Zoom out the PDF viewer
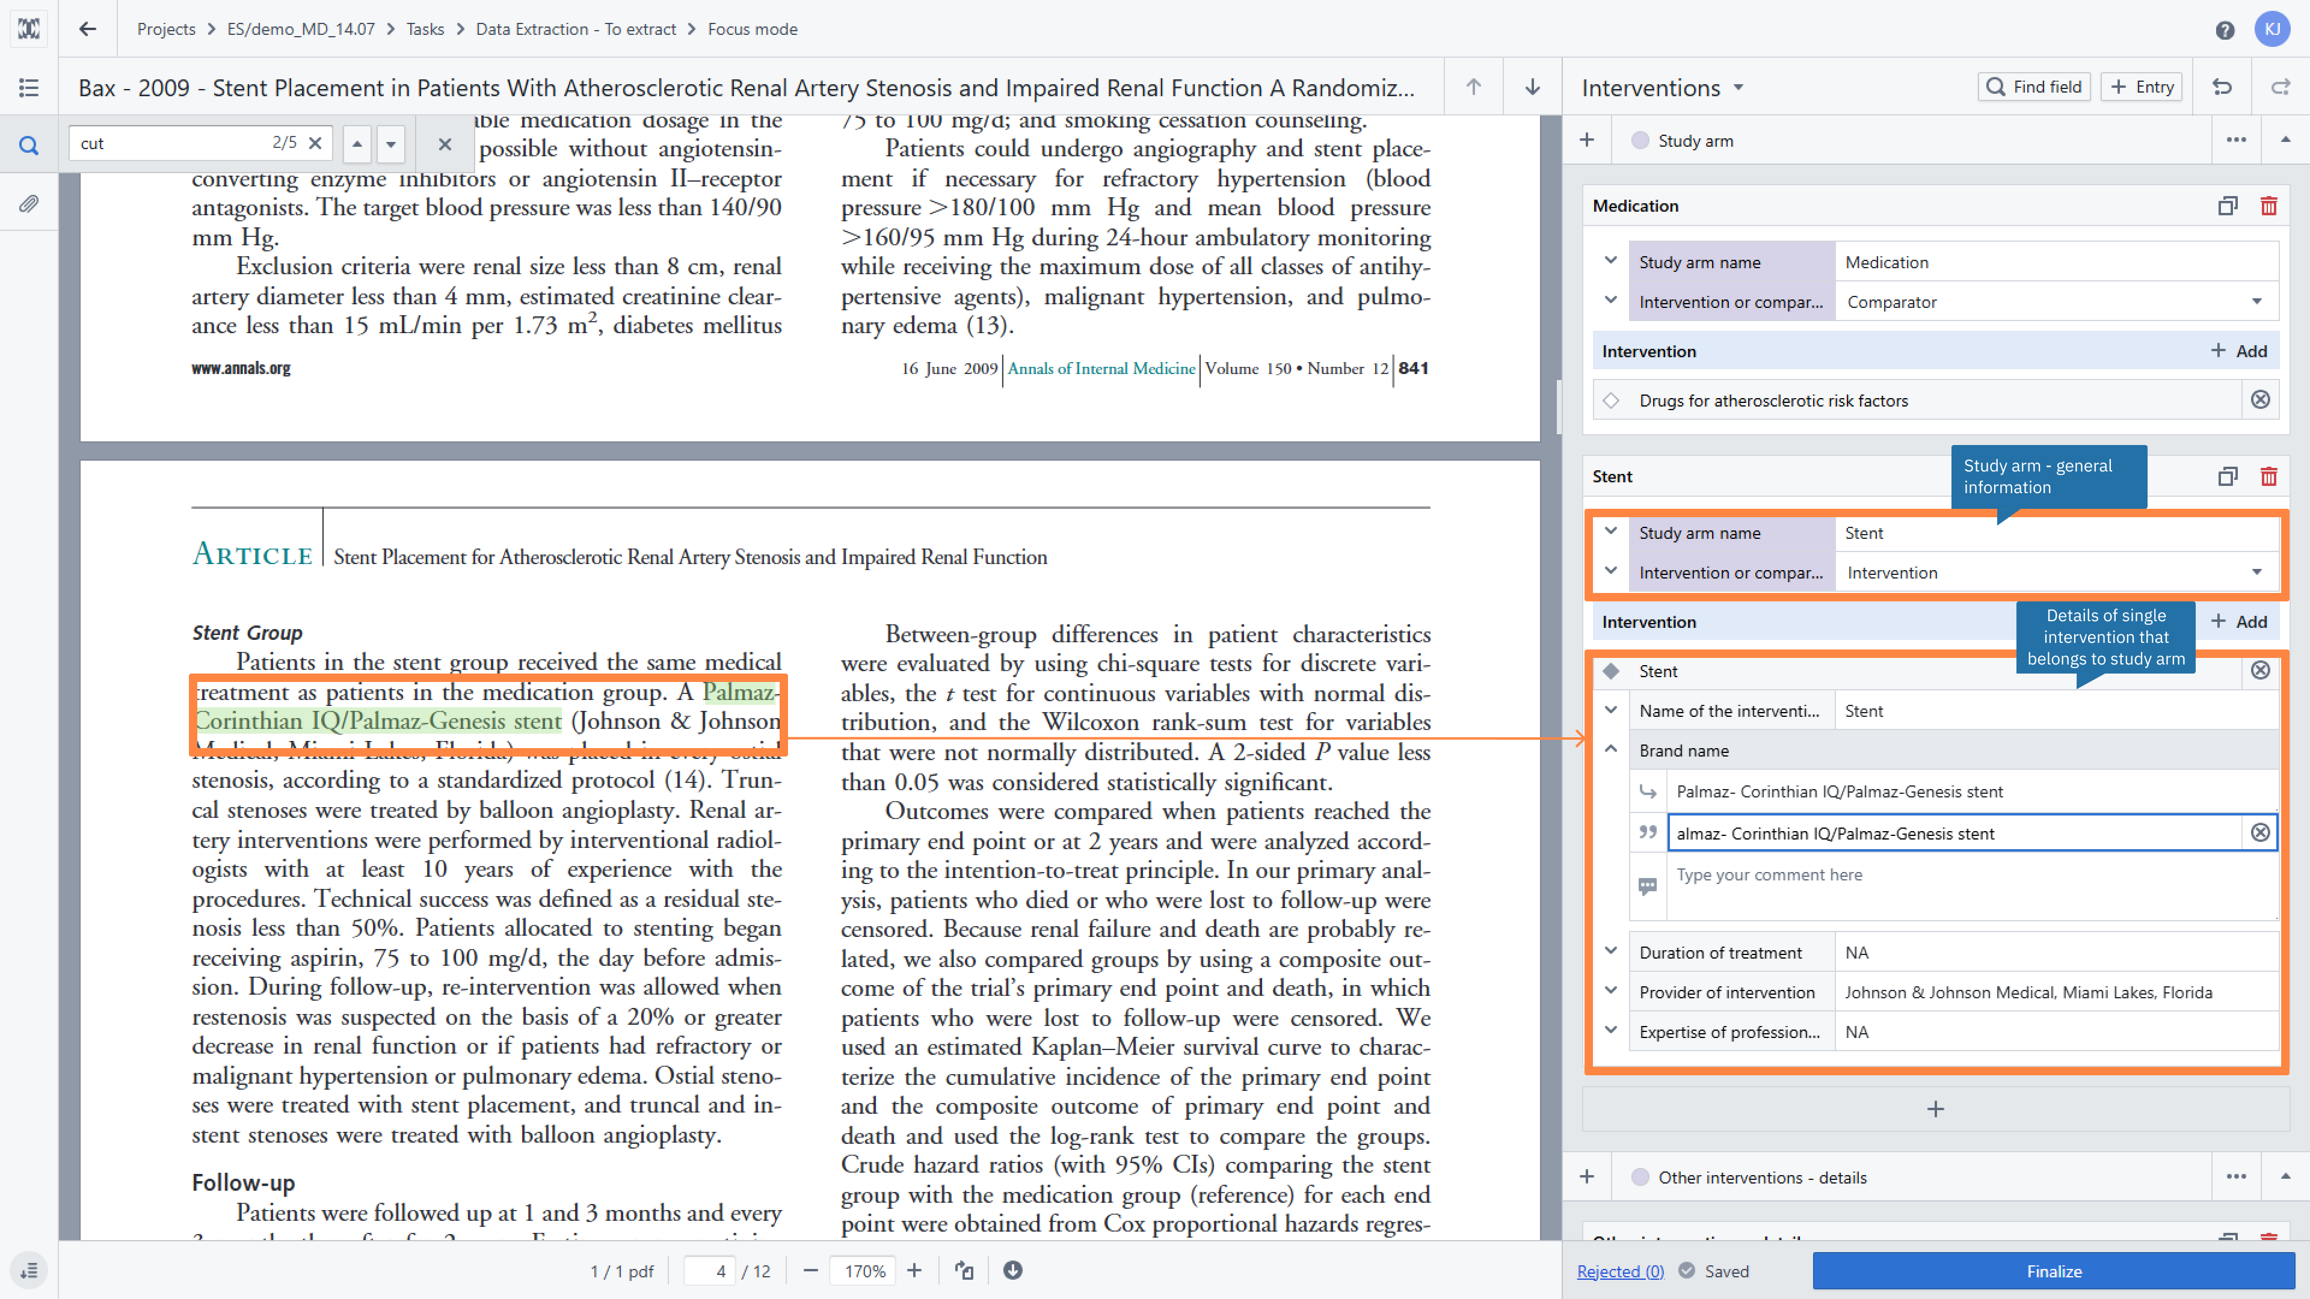This screenshot has height=1299, width=2310. (x=811, y=1270)
